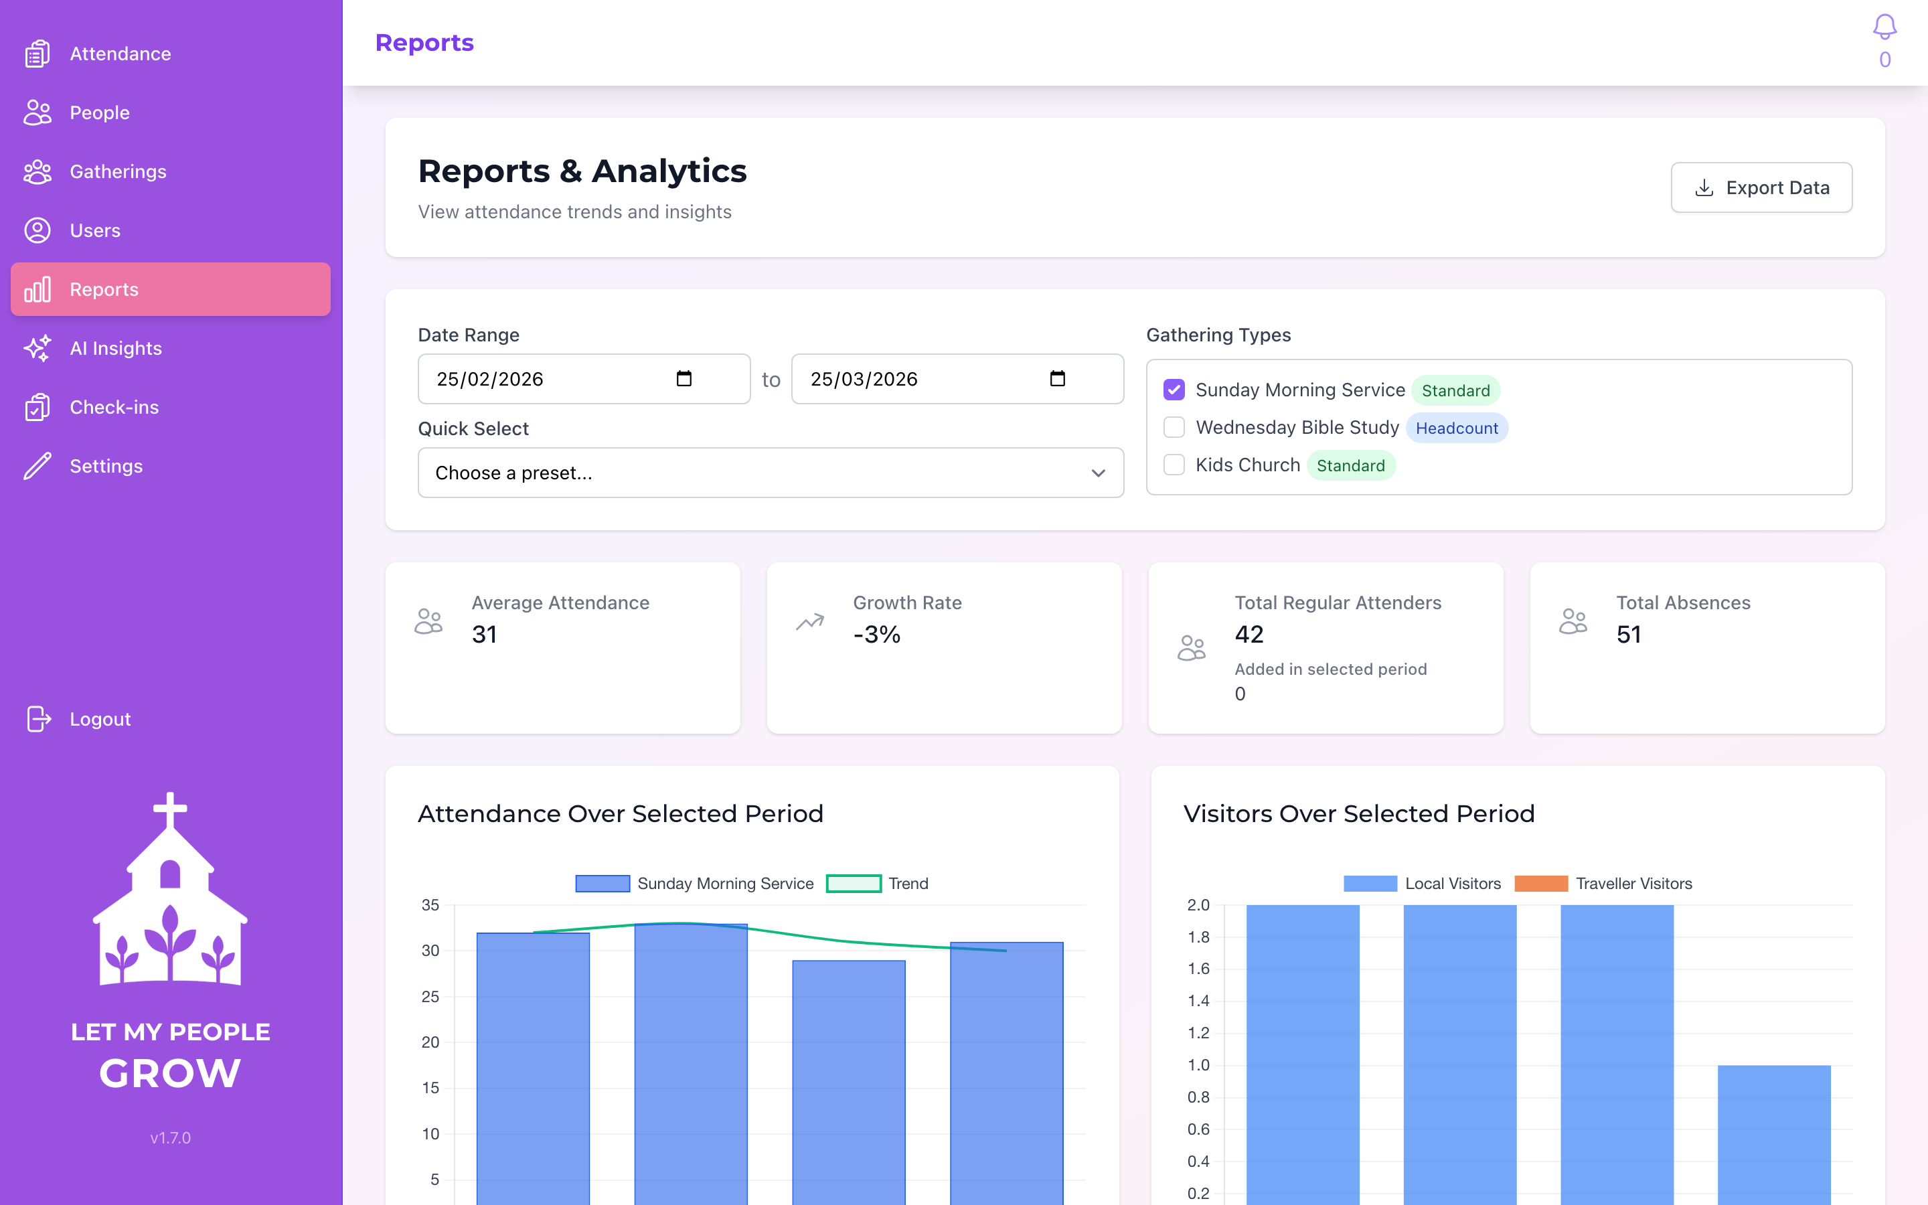Open notifications via the bell icon
The width and height of the screenshot is (1928, 1205).
pos(1884,26)
